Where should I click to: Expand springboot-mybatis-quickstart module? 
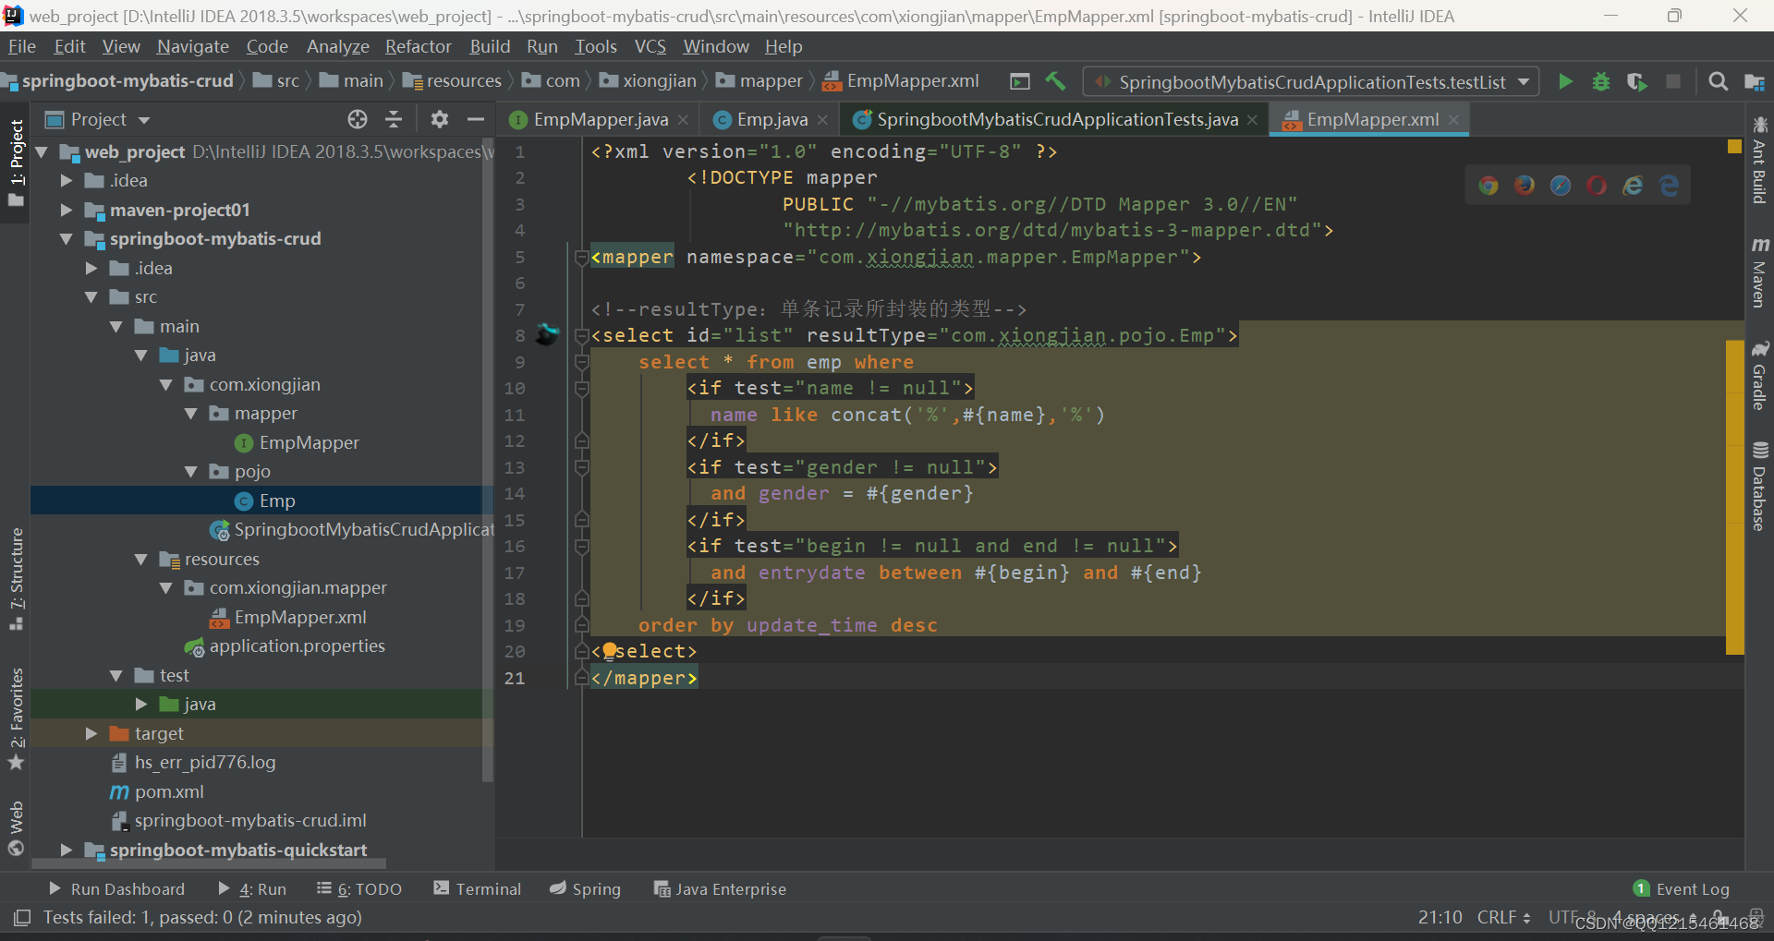tap(66, 850)
